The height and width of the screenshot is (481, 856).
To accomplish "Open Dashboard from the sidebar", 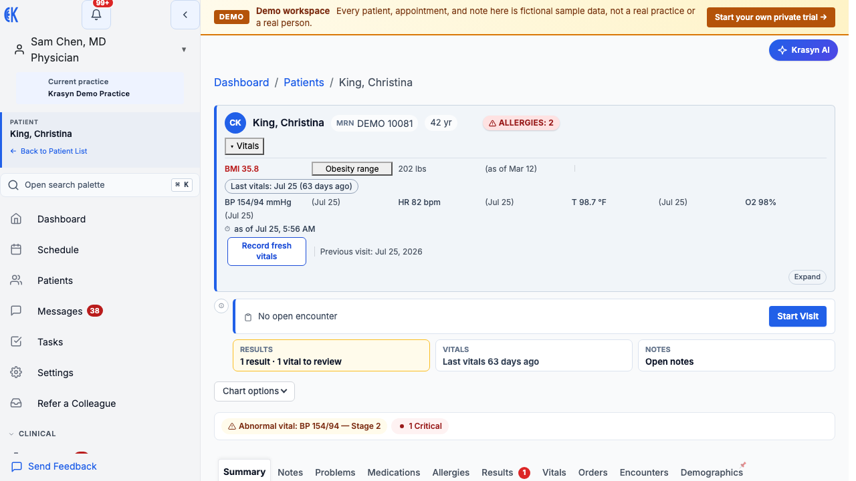I will 100,219.
